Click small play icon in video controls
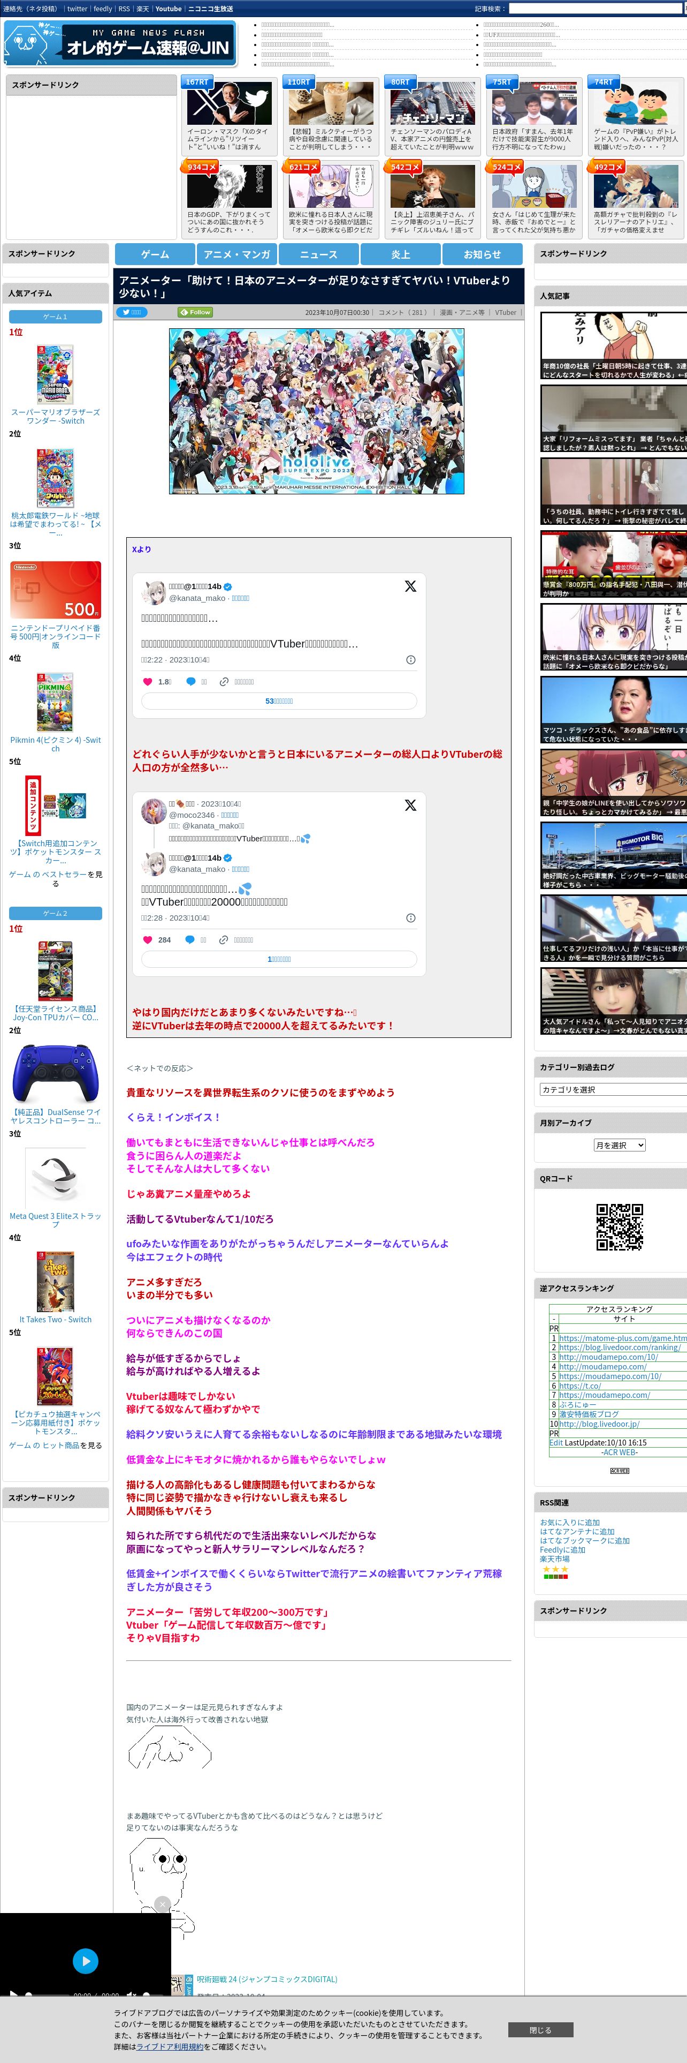The width and height of the screenshot is (687, 2063). 13,1994
